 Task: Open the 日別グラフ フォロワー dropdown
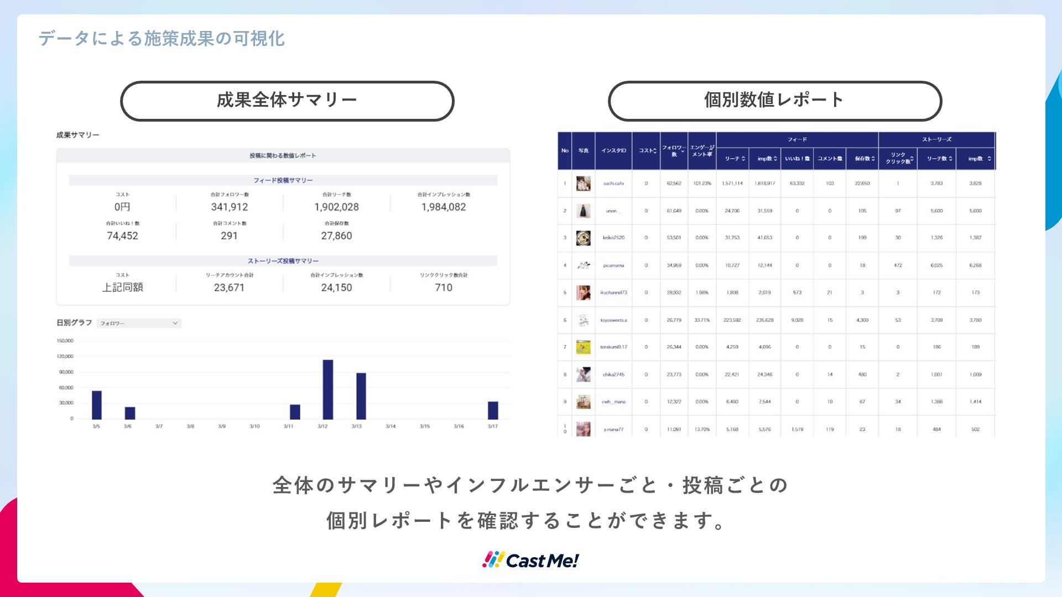click(139, 323)
